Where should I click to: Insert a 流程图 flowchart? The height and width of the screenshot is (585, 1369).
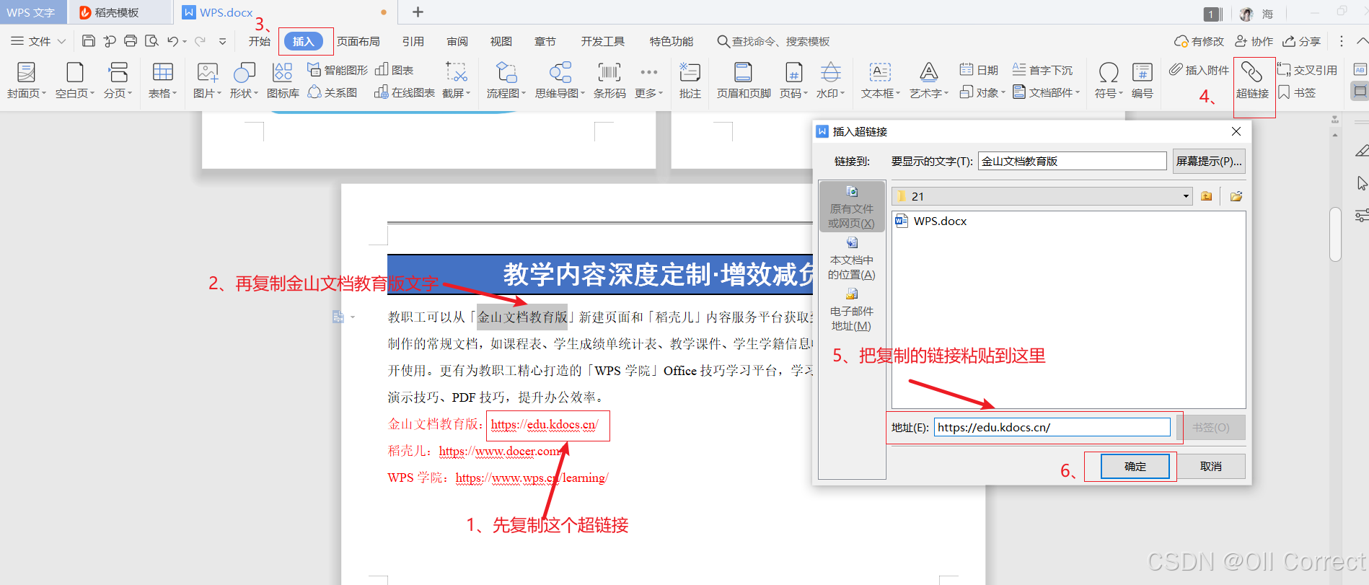tap(506, 80)
